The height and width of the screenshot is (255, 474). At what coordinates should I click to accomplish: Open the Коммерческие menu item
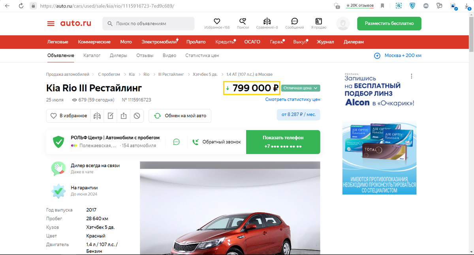click(94, 42)
